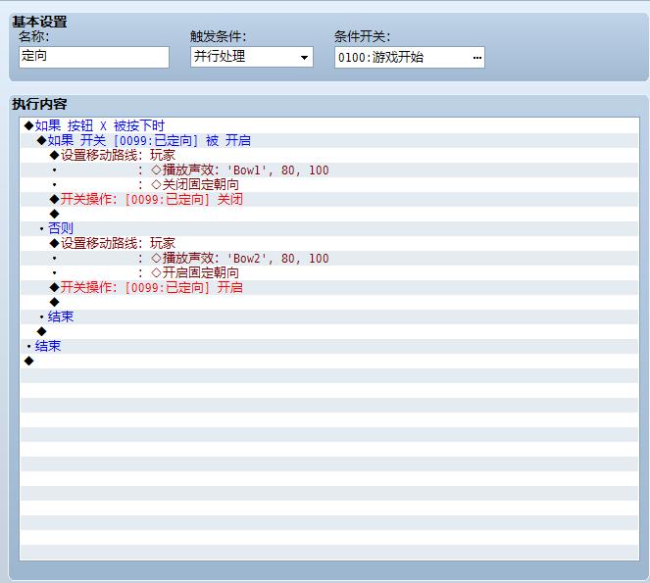Screen dimensions: 650x583
Task: Select the 关闭固定朝向 command line
Action: click(329, 184)
